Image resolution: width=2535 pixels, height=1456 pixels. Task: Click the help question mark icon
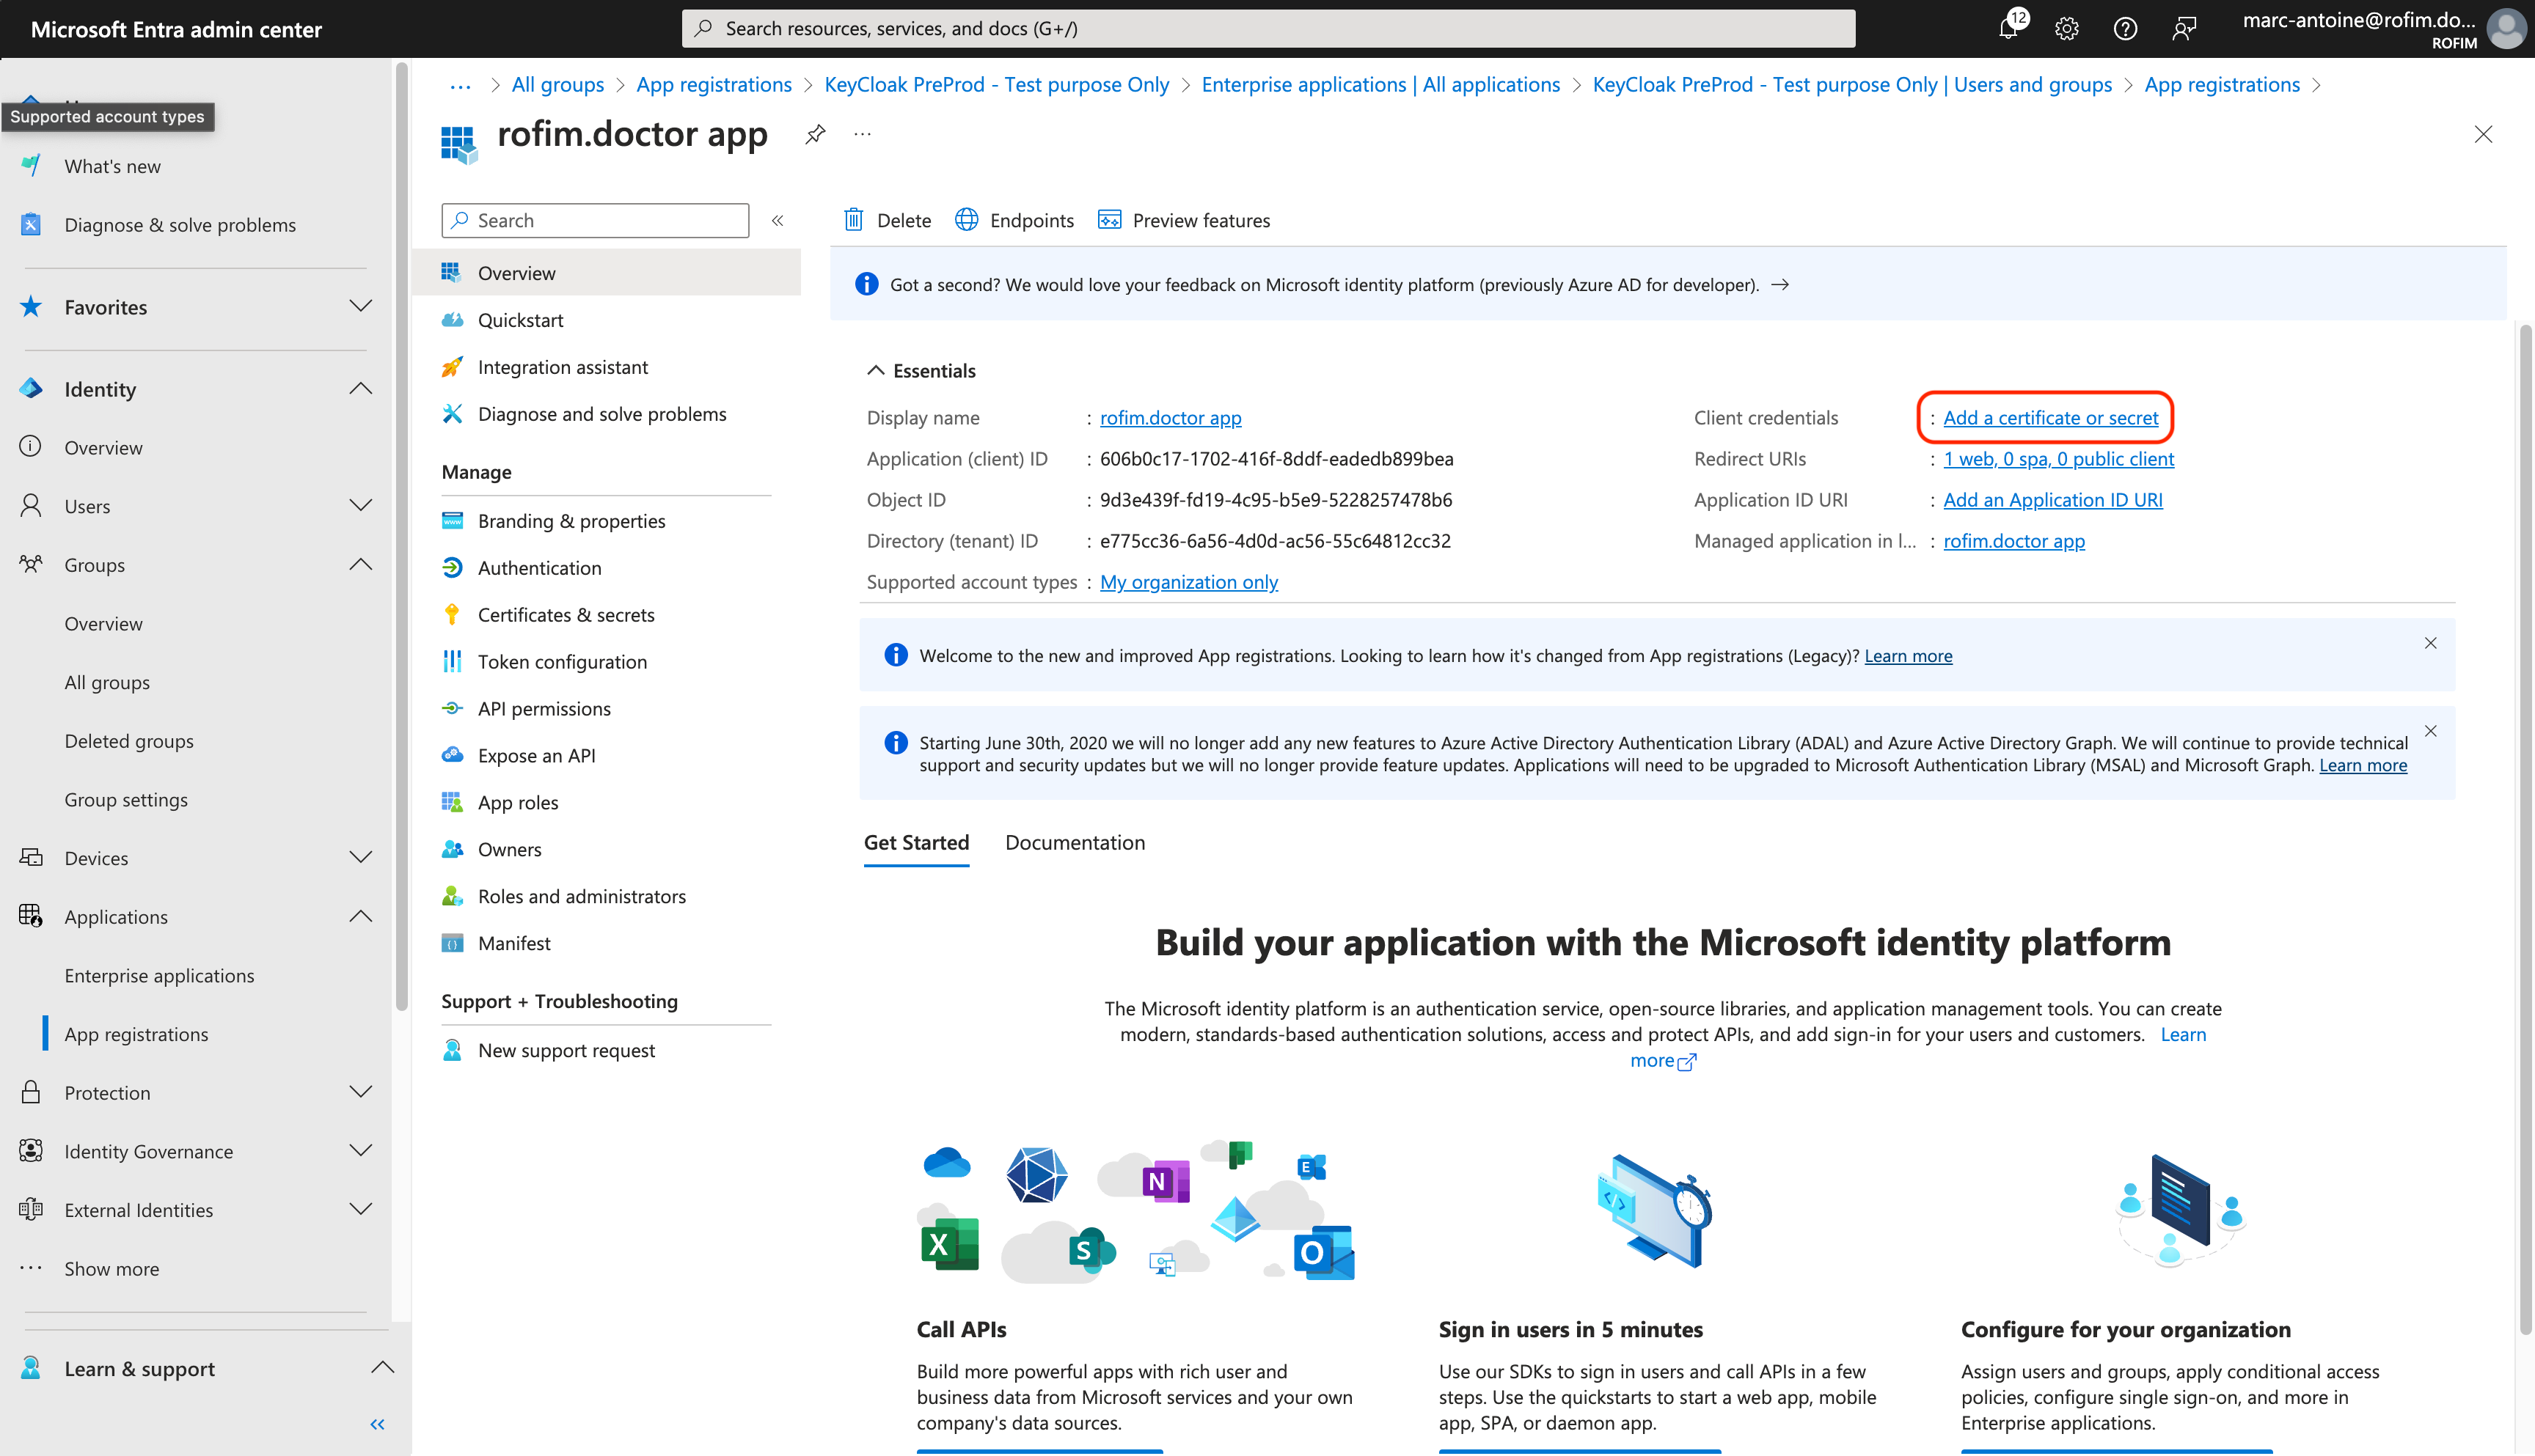pos(2125,29)
